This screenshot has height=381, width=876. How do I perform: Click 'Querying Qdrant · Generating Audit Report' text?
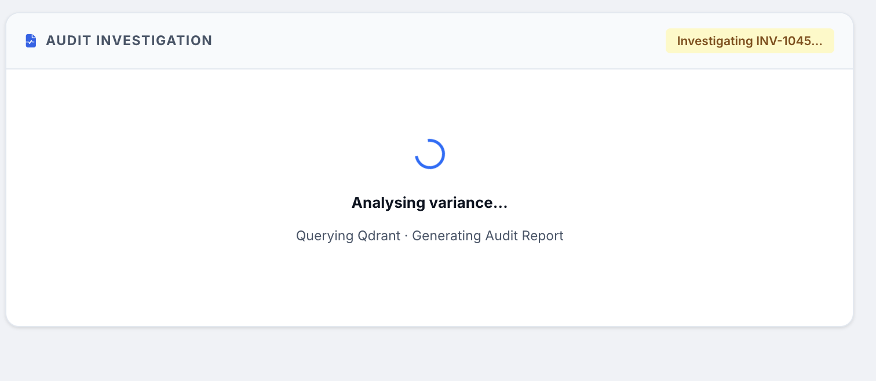pyautogui.click(x=430, y=236)
